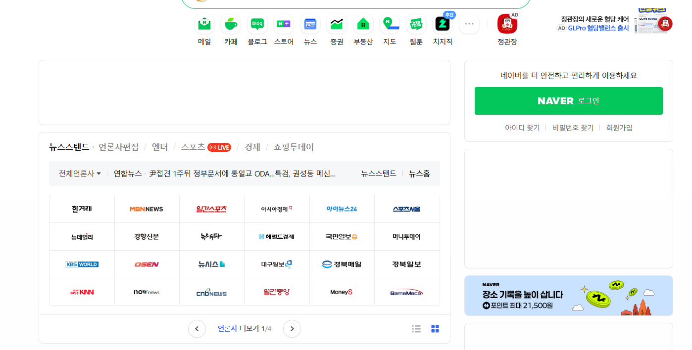Open the 정관장 ad shortcut icon
The image size is (692, 350).
(507, 24)
